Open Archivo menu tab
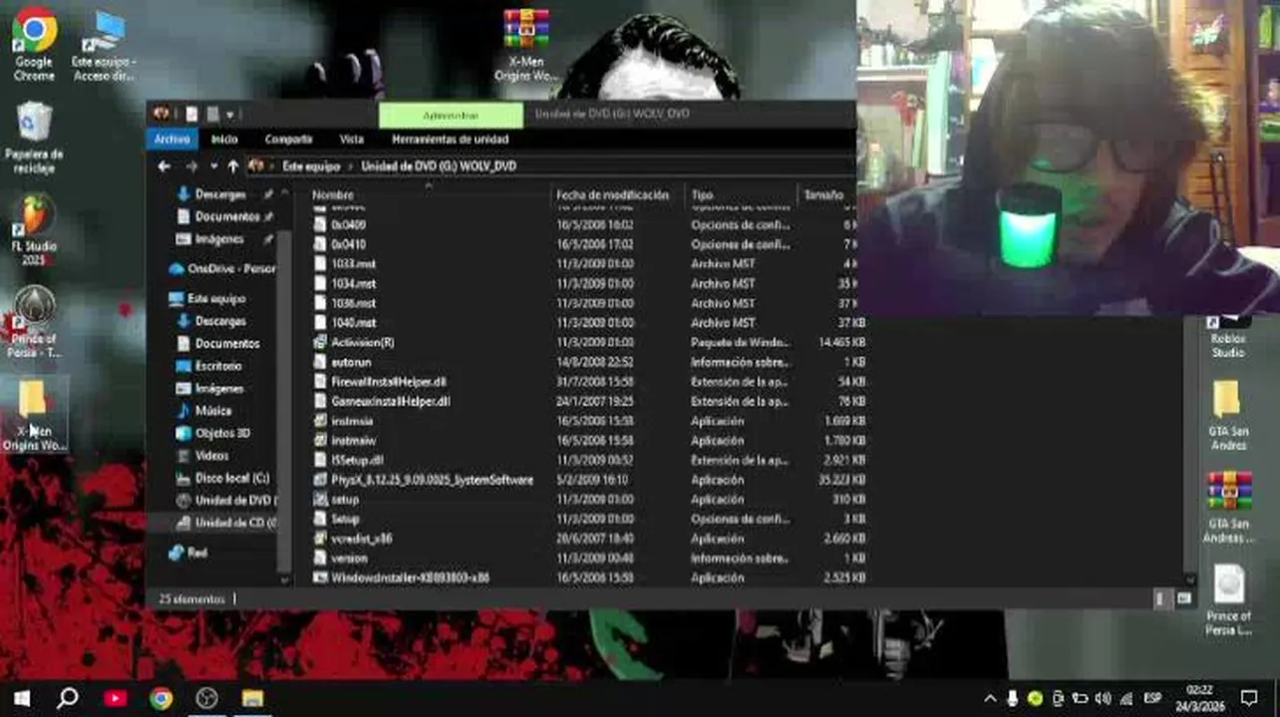This screenshot has height=717, width=1280. [x=171, y=139]
